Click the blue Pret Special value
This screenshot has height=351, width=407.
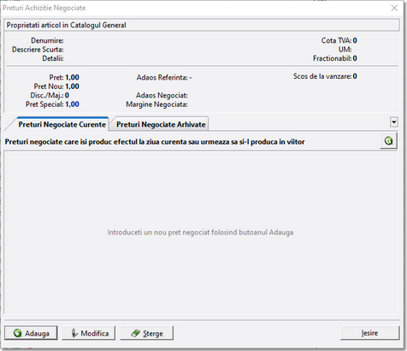click(72, 104)
